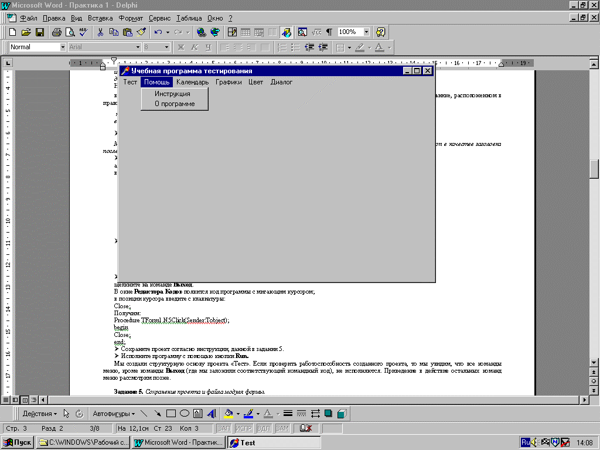Pick the Line Color brush in the Drawing toolbar

[x=248, y=414]
